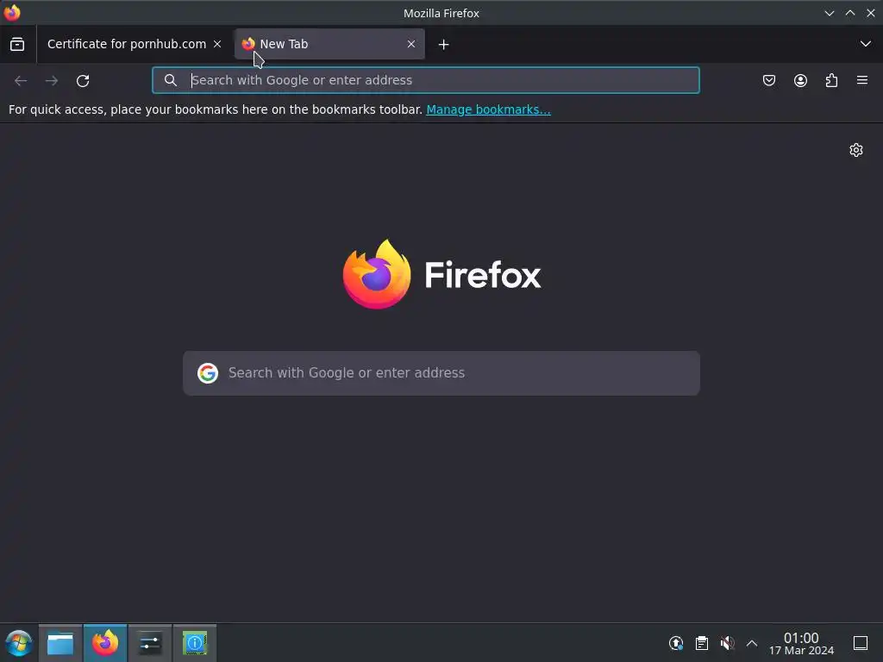
Task: Expand hidden system tray icons
Action: (752, 643)
